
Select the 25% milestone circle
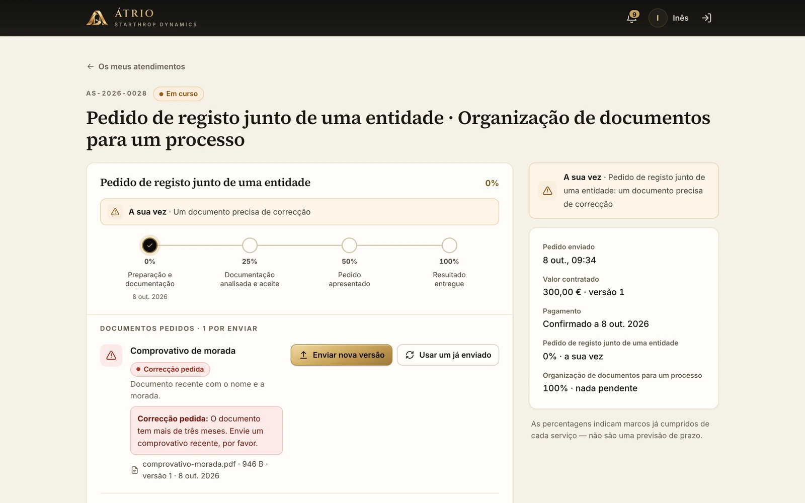250,245
